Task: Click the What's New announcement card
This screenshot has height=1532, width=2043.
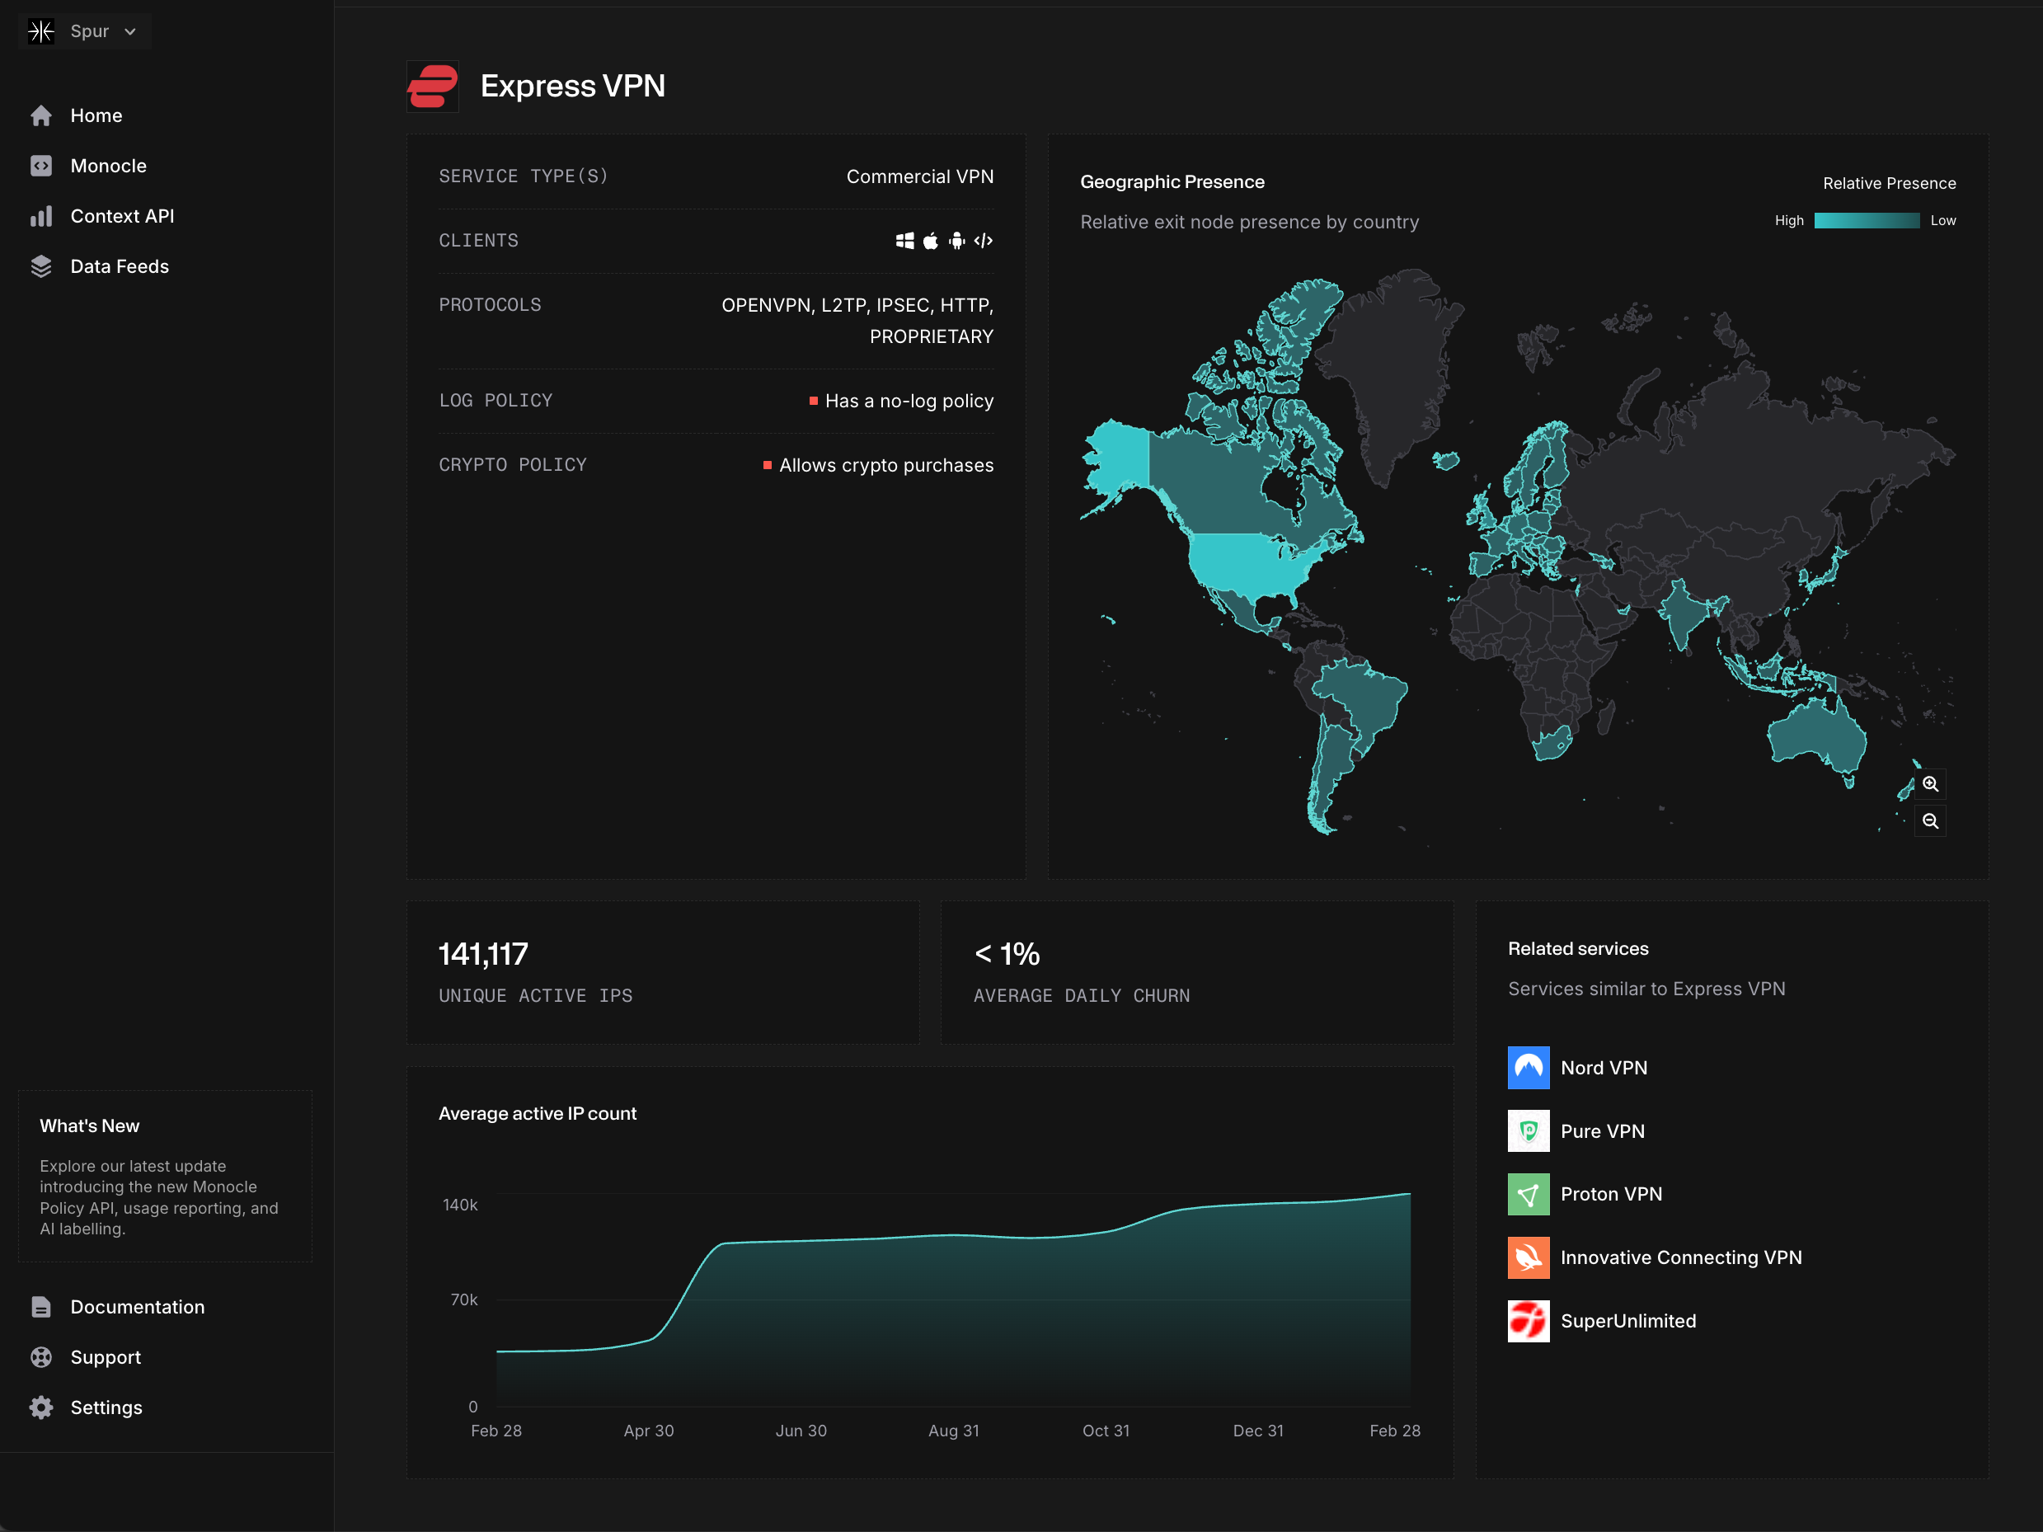Action: 164,1176
